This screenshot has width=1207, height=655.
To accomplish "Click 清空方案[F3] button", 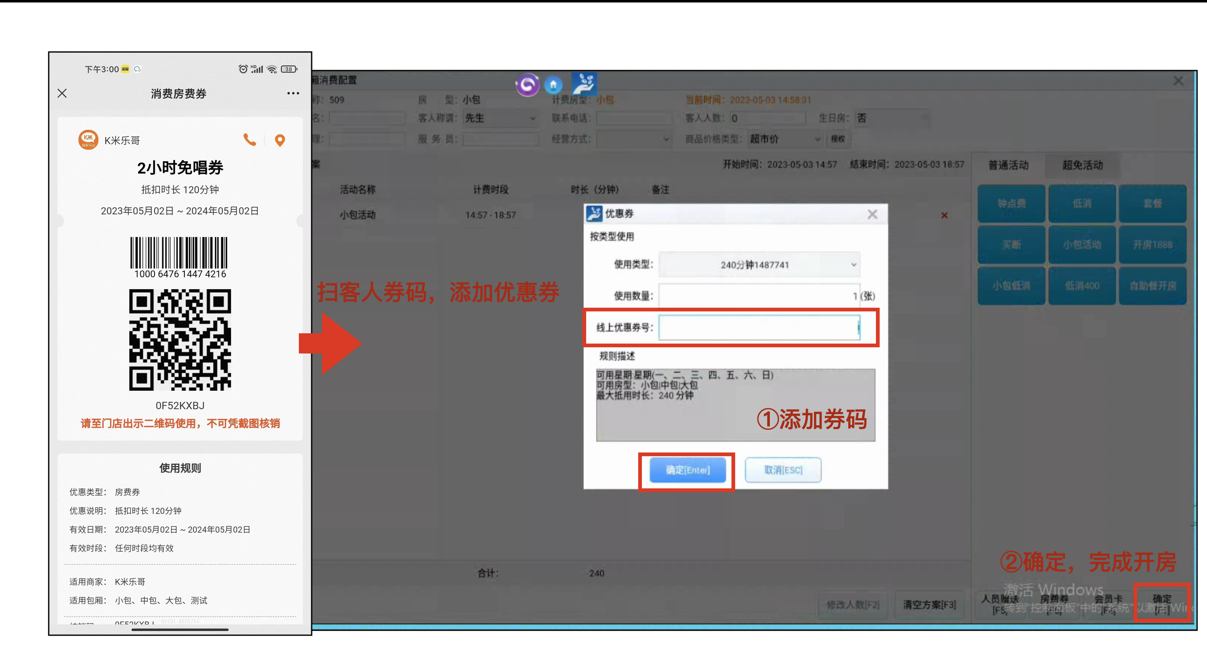I will [929, 605].
